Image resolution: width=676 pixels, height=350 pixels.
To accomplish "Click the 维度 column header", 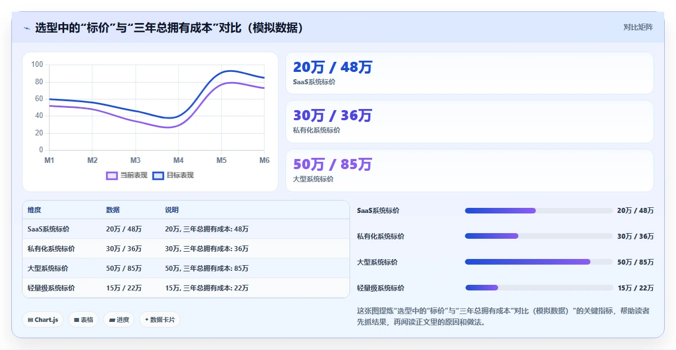I will point(34,210).
